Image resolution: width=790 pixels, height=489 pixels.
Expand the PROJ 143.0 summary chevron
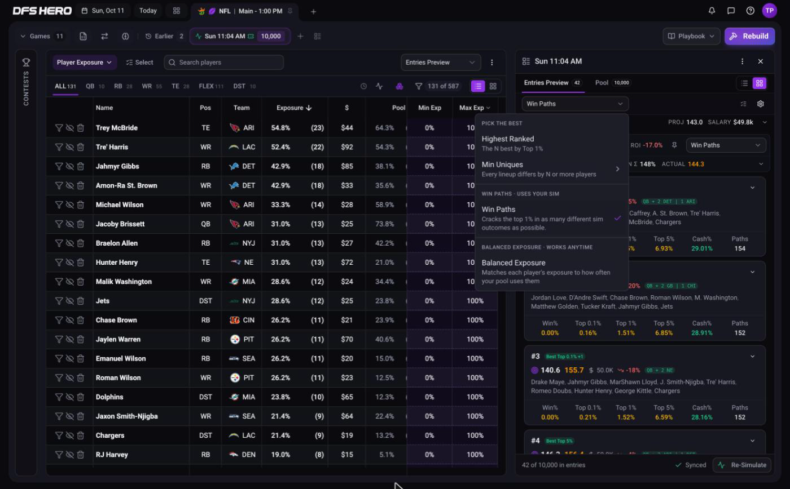[x=765, y=122]
